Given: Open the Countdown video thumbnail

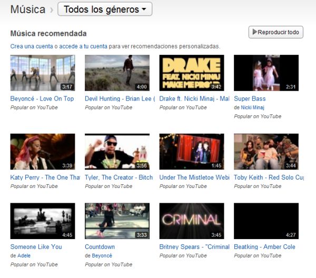Looking at the screenshot, I should [117, 221].
